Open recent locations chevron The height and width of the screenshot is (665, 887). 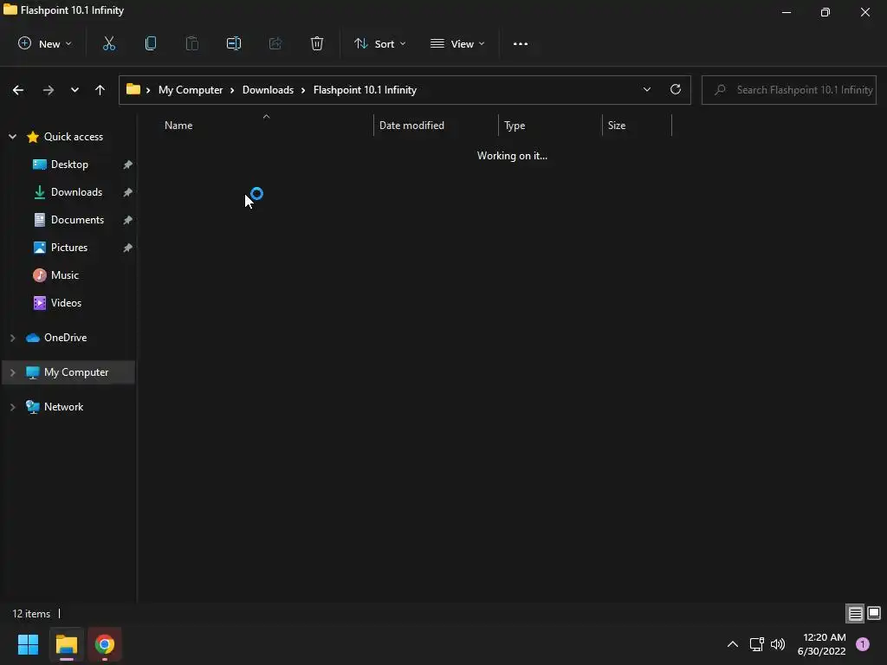click(74, 90)
